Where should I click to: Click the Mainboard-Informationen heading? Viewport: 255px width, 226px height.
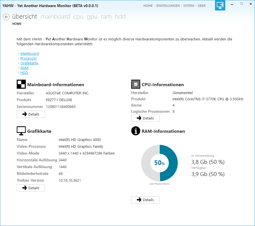[56, 85]
